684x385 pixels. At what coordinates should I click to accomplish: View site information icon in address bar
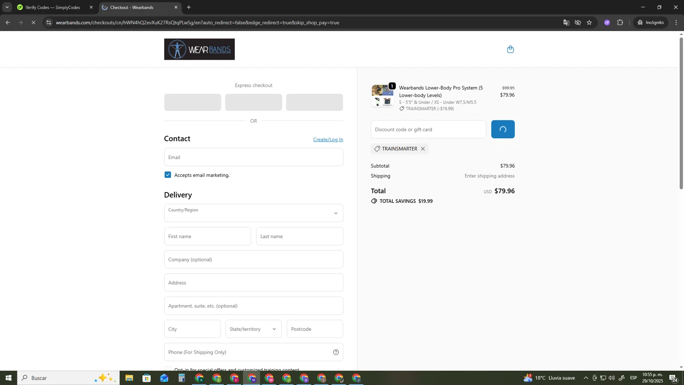pos(49,22)
